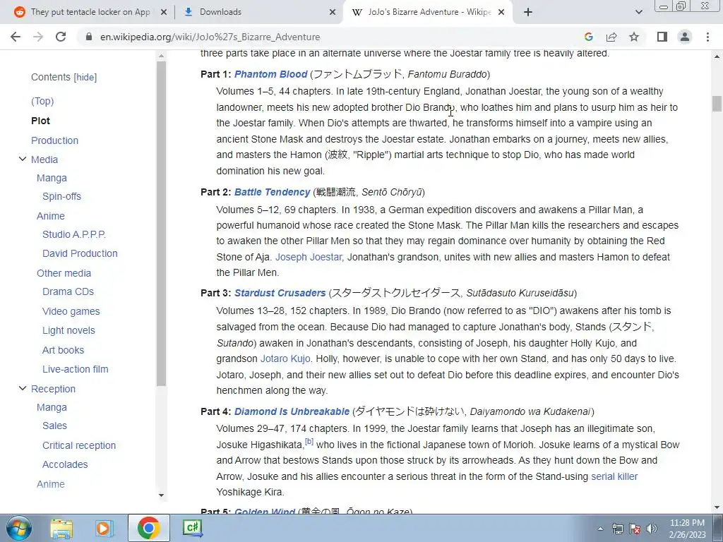This screenshot has height=542, width=723.
Task: Open footnote [b] after Josuke Higashikata
Action: click(x=309, y=442)
